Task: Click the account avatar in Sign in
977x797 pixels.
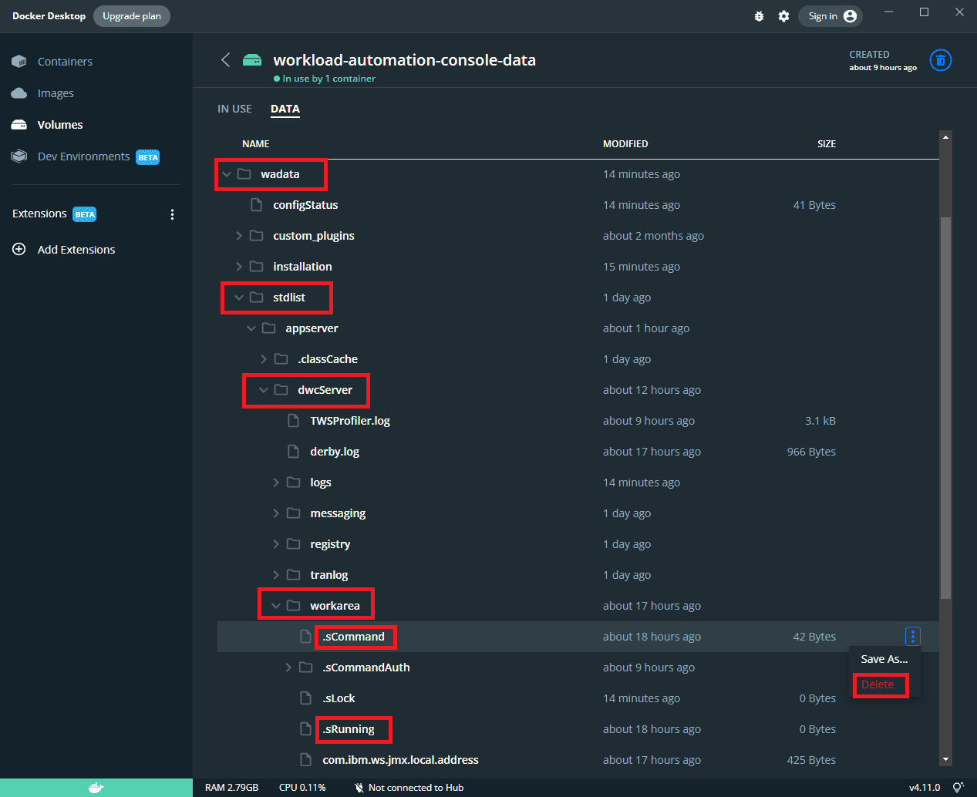Action: [x=850, y=16]
